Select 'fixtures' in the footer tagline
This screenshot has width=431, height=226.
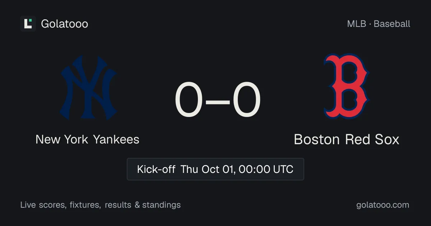tap(85, 205)
